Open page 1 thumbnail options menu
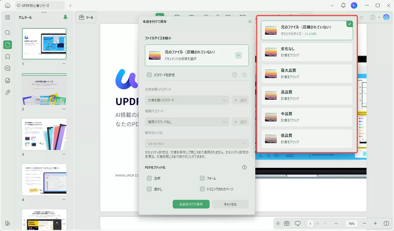 pos(64,64)
